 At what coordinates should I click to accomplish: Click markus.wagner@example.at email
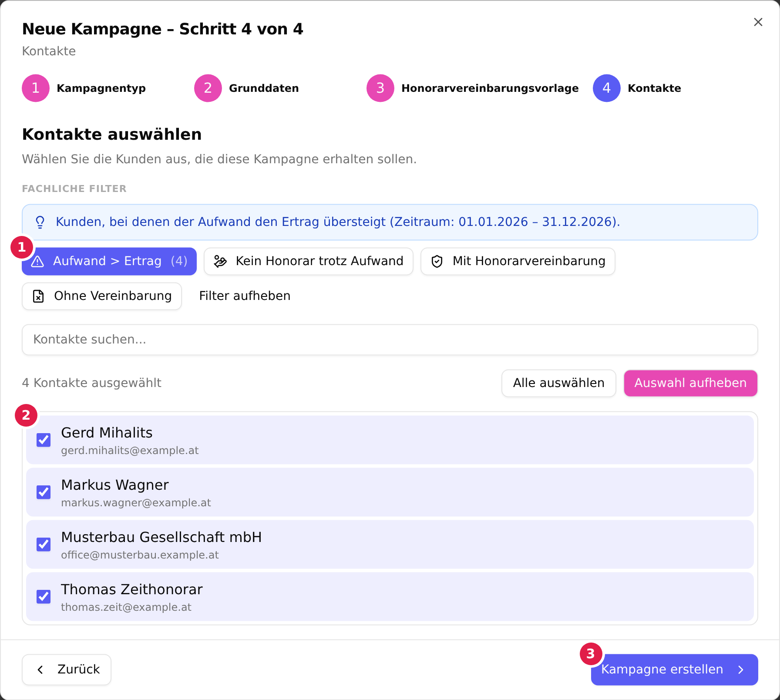tap(136, 503)
